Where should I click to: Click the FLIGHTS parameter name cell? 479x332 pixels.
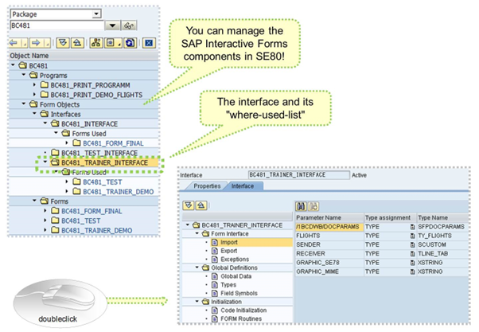point(307,236)
